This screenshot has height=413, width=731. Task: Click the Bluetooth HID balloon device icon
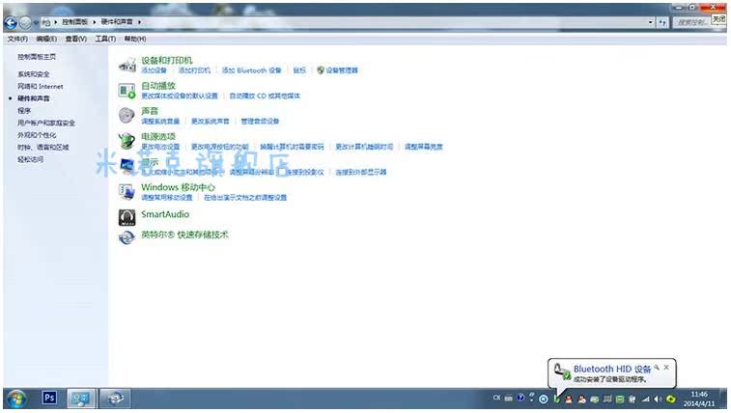click(561, 372)
